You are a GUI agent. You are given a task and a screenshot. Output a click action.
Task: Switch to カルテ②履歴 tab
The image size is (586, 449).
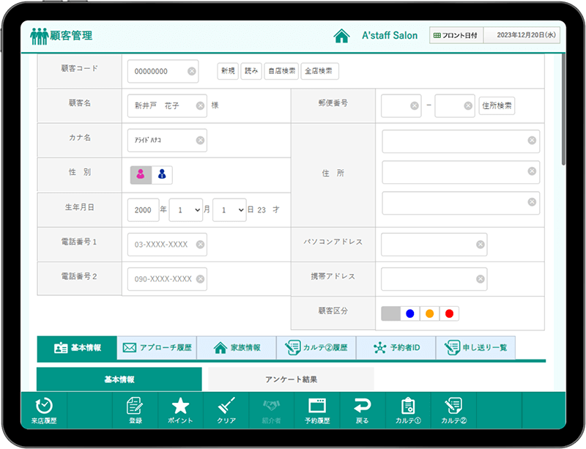click(316, 348)
